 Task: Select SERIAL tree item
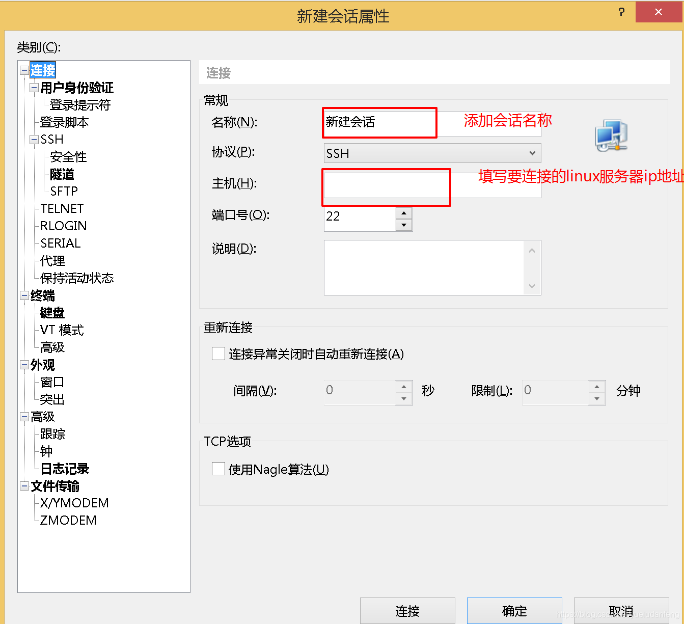(61, 243)
